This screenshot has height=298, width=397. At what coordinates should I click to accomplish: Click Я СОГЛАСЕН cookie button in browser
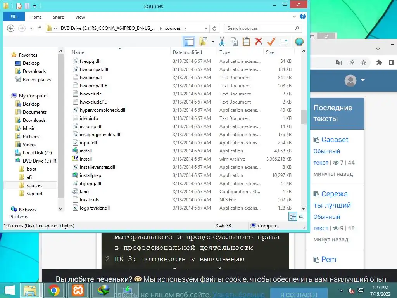click(299, 294)
